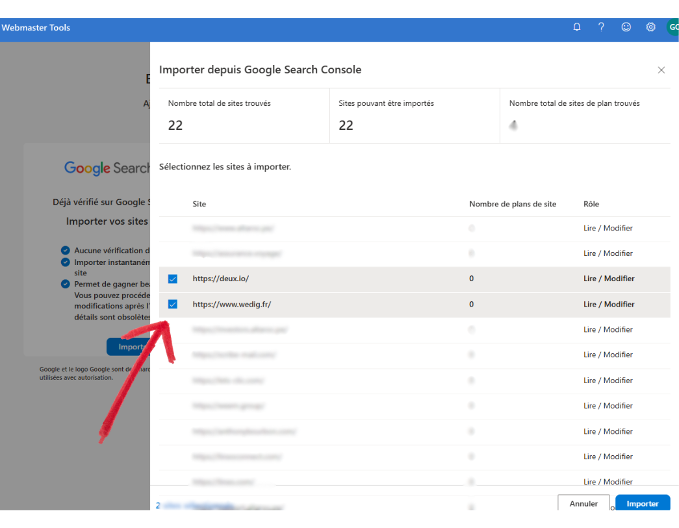The image size is (679, 528).
Task: Click the green account avatar icon
Action: [x=673, y=27]
